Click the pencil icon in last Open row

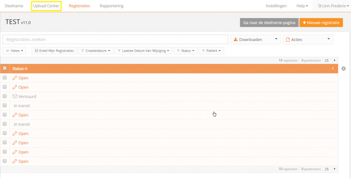(15, 161)
